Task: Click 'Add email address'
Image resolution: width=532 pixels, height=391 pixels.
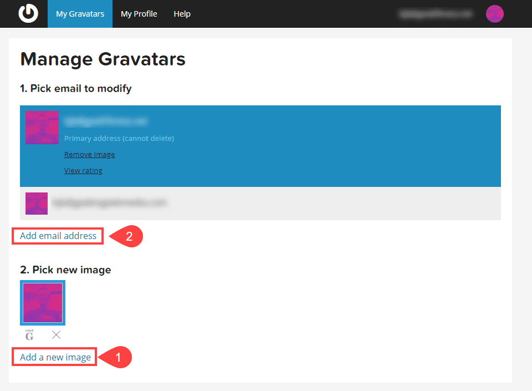Action: (57, 236)
